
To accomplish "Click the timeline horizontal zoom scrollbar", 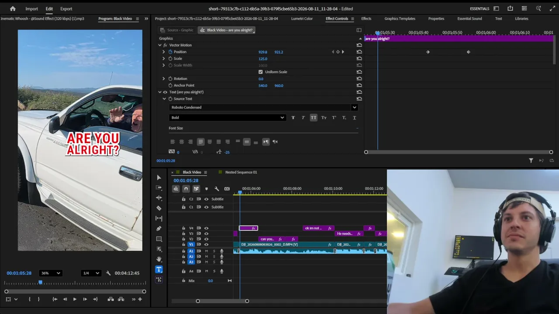I will 222,301.
